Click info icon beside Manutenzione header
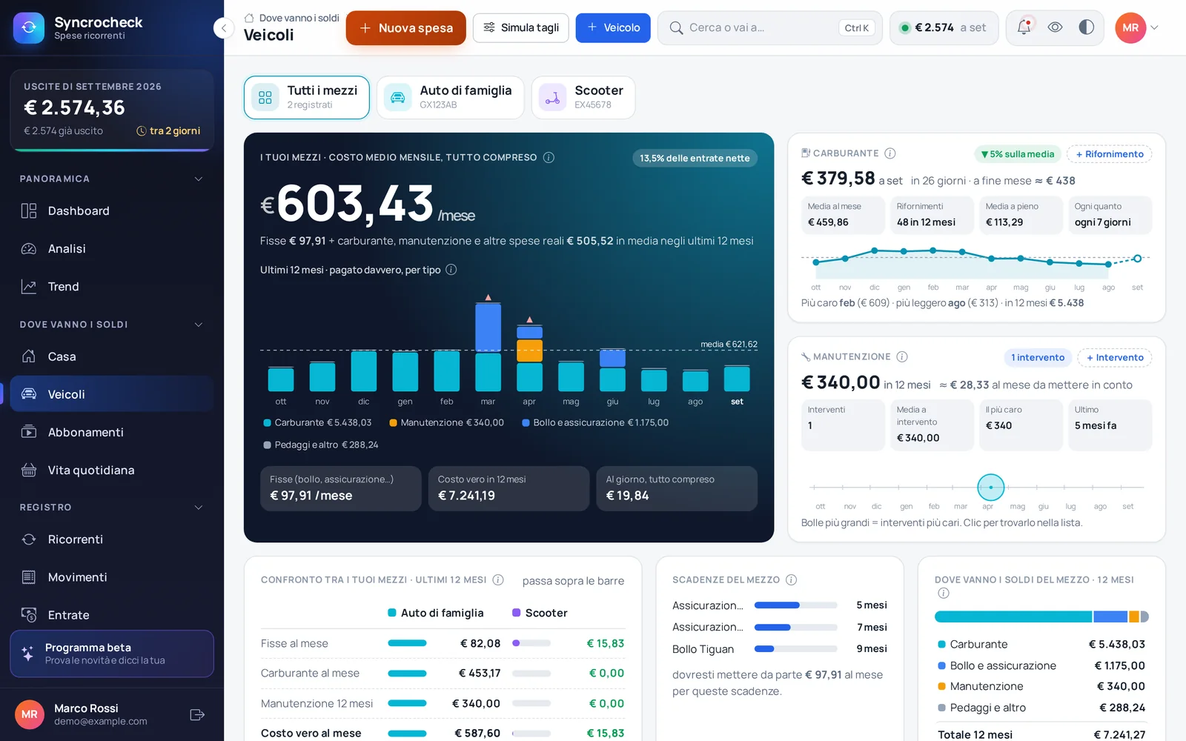Screen dimensions: 1186x741 [902, 356]
